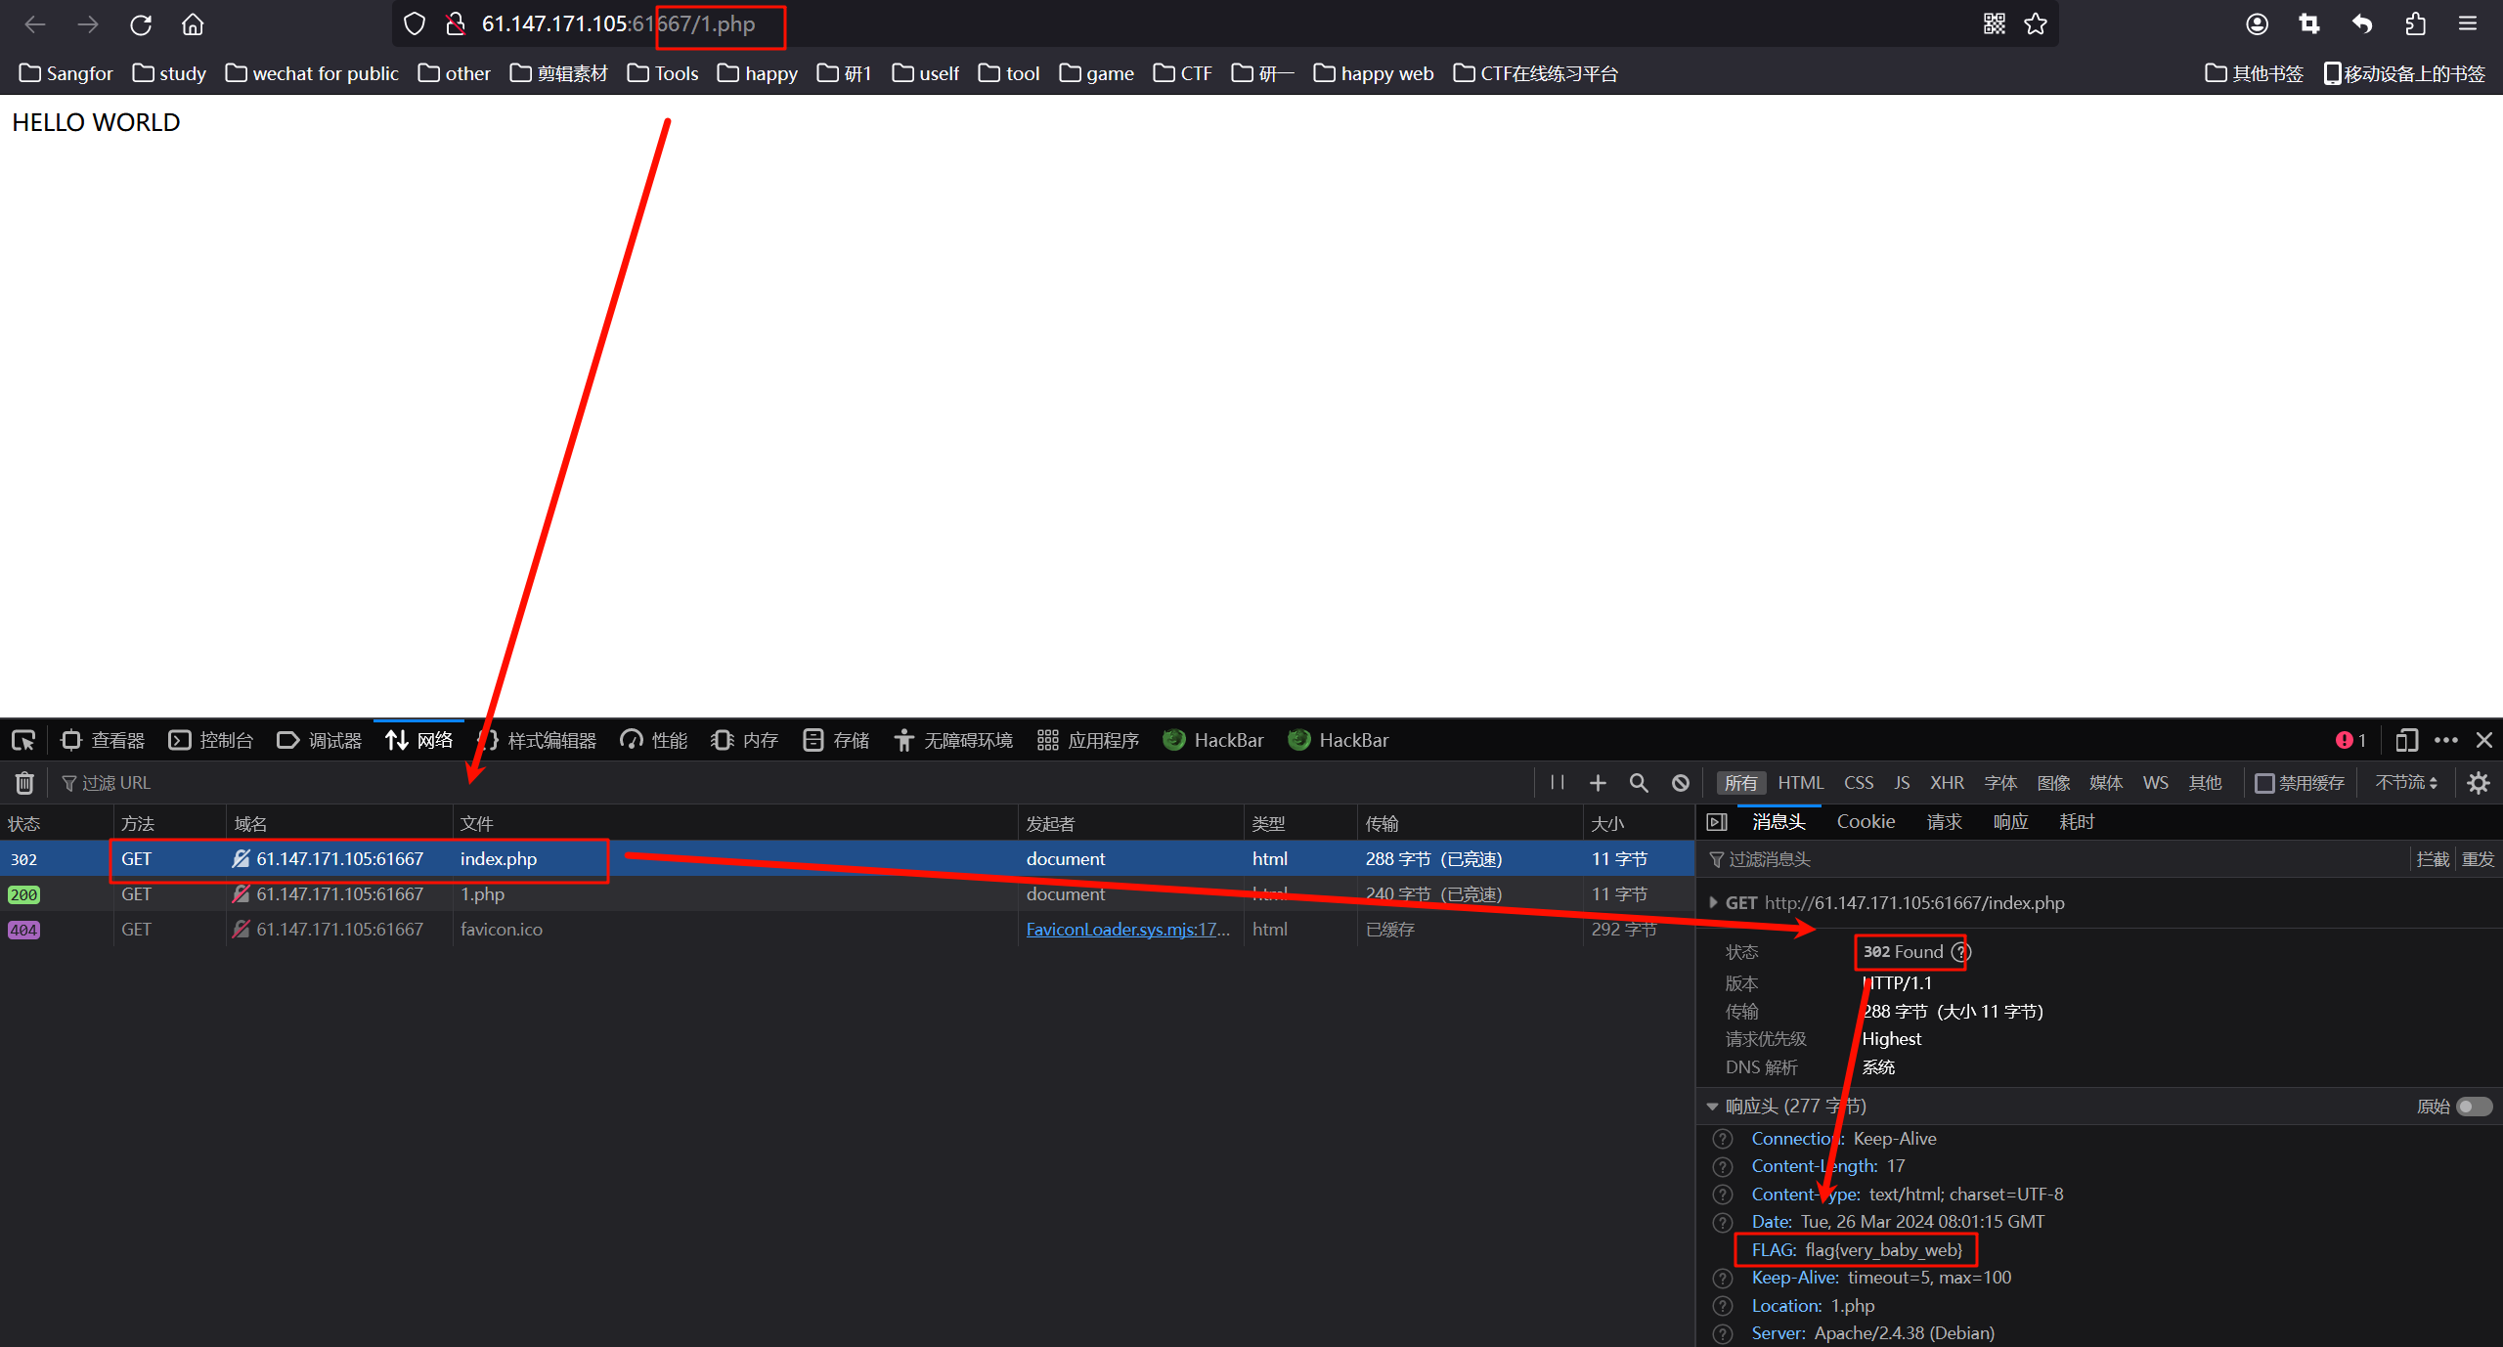Screen dimensions: 2503x1347
Task: Activate the element picker in devtools
Action: pos(23,740)
